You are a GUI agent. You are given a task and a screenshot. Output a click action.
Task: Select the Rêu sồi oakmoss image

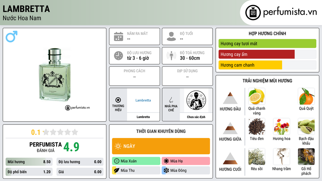(257, 156)
